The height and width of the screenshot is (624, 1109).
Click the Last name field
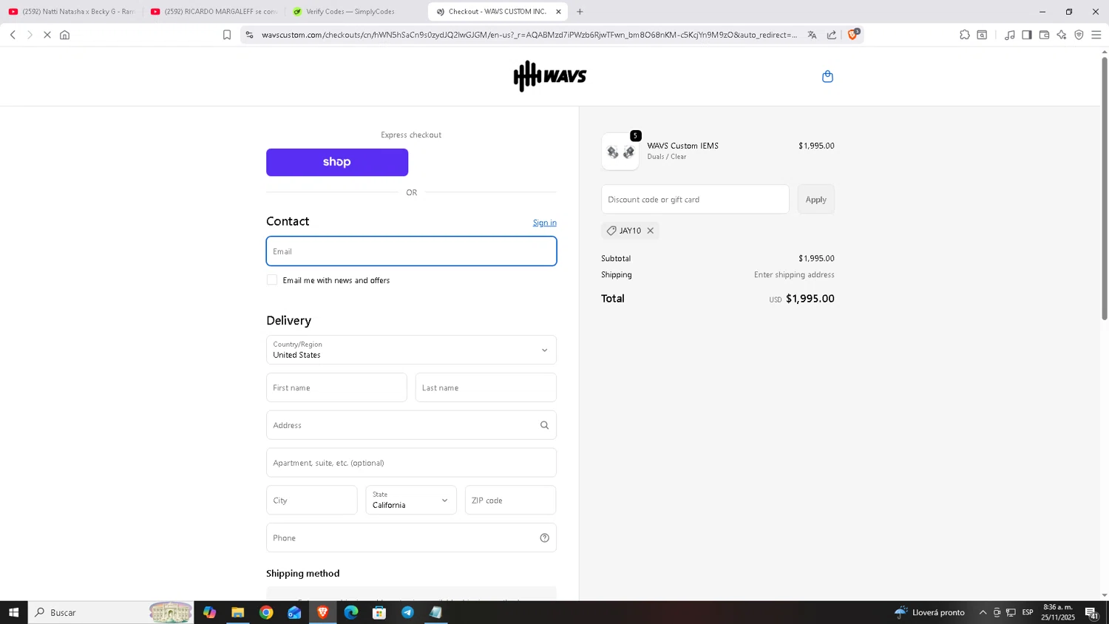[x=486, y=387]
